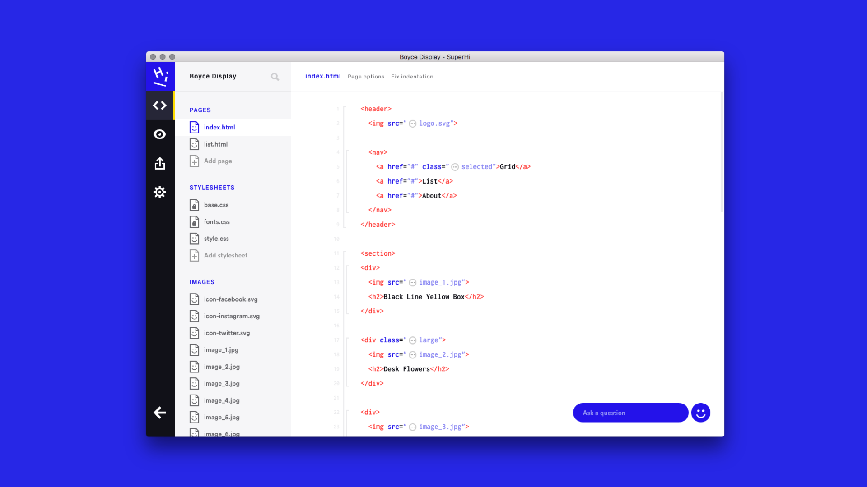Click the Boyce Display project title

(213, 76)
